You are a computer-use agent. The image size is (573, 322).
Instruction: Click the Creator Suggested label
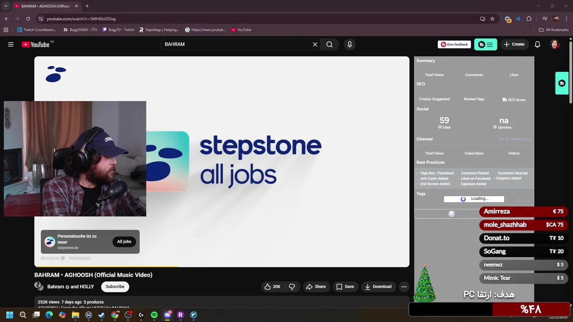tap(434, 99)
